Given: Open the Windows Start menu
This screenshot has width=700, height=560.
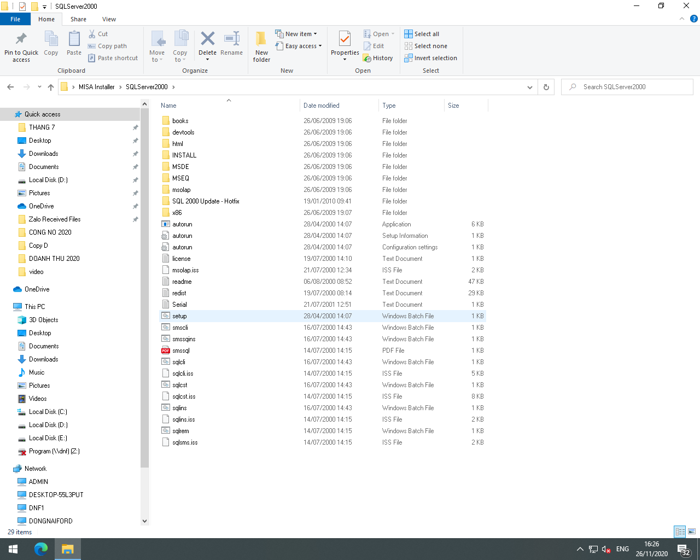Looking at the screenshot, I should 13,549.
